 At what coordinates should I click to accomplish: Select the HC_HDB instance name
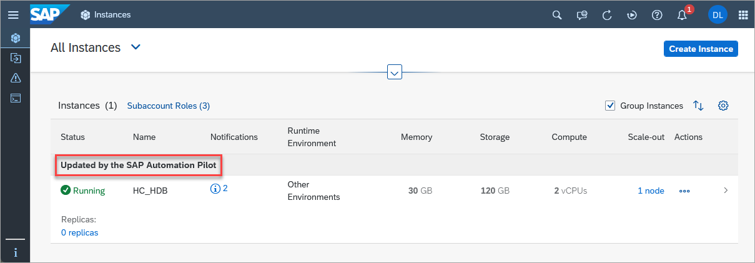tap(151, 191)
